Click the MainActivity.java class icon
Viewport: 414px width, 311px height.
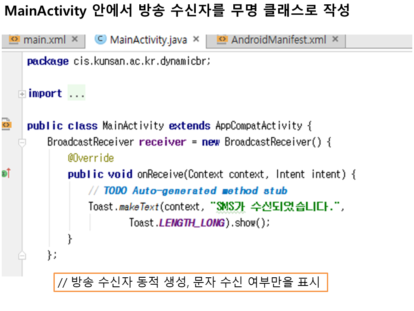point(100,40)
